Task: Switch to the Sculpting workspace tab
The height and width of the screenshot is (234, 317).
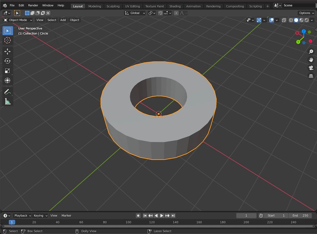Action: coord(113,6)
